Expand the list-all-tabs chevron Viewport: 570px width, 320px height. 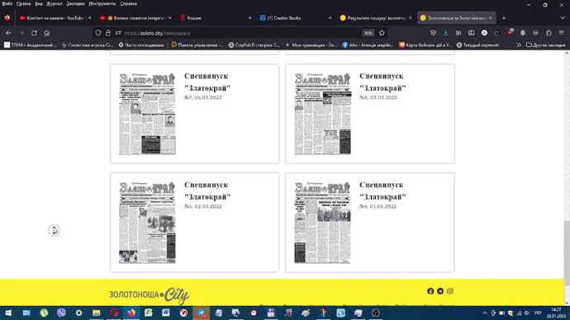(563, 18)
